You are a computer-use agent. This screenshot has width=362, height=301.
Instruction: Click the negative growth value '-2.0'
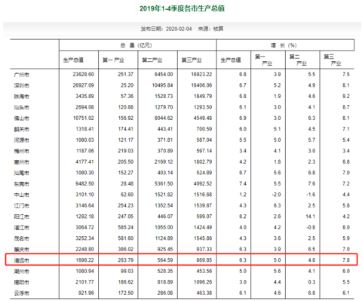(x=277, y=195)
